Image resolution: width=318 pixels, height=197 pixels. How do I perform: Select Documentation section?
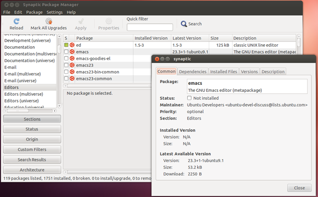point(30,47)
